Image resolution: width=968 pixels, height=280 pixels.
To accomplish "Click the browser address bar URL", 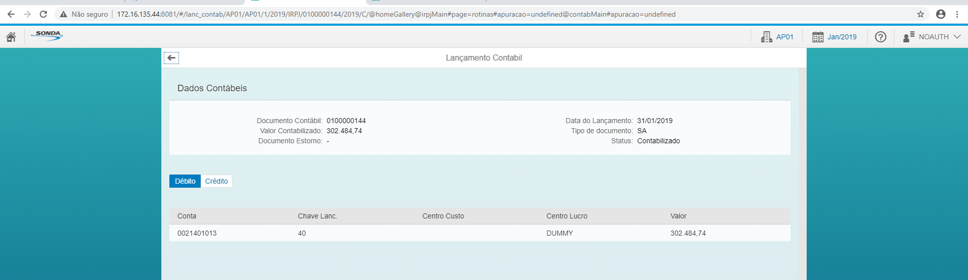I will 396,14.
